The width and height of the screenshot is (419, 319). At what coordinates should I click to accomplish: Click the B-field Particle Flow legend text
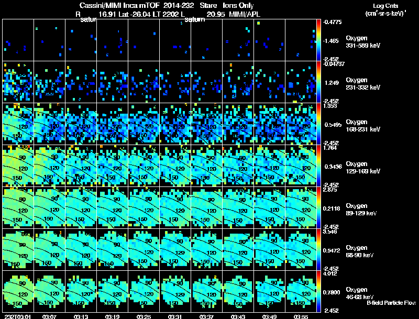[x=391, y=303]
